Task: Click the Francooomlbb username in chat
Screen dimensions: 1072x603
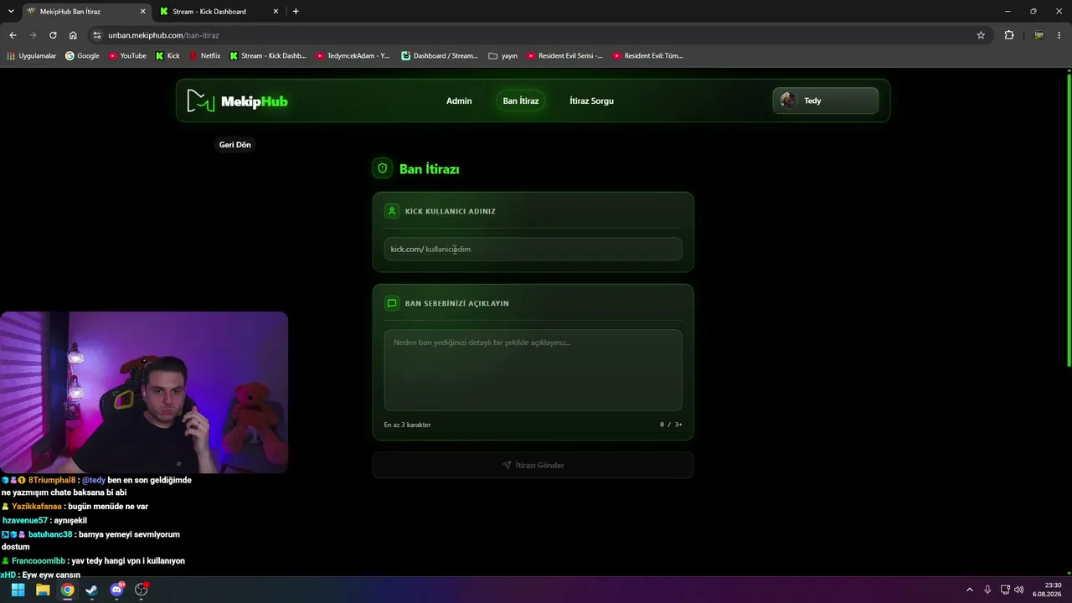Action: [x=39, y=561]
